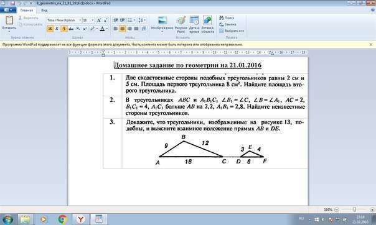Increase font size with grow font icon

(x=99, y=21)
